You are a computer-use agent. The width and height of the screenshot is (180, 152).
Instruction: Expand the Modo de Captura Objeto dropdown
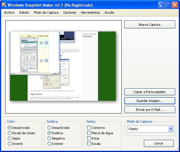click(171, 129)
